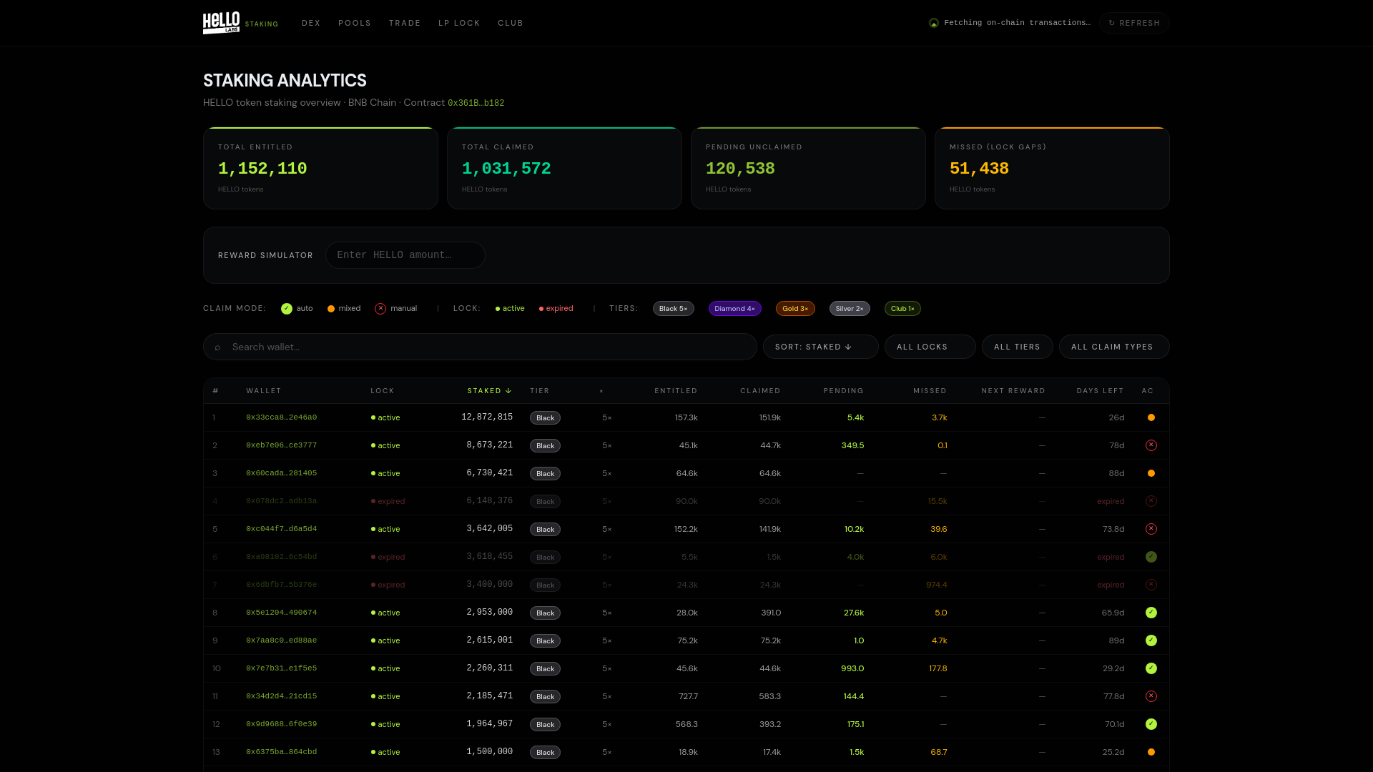Screen dimensions: 1373x772
Task: Click the mixed claim mode orange dot
Action: 331,309
